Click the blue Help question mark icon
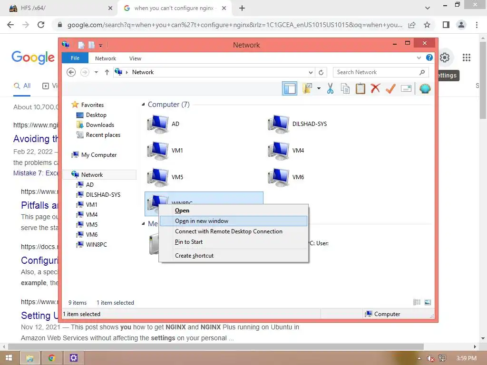Viewport: 487px width, 365px height. (x=429, y=58)
